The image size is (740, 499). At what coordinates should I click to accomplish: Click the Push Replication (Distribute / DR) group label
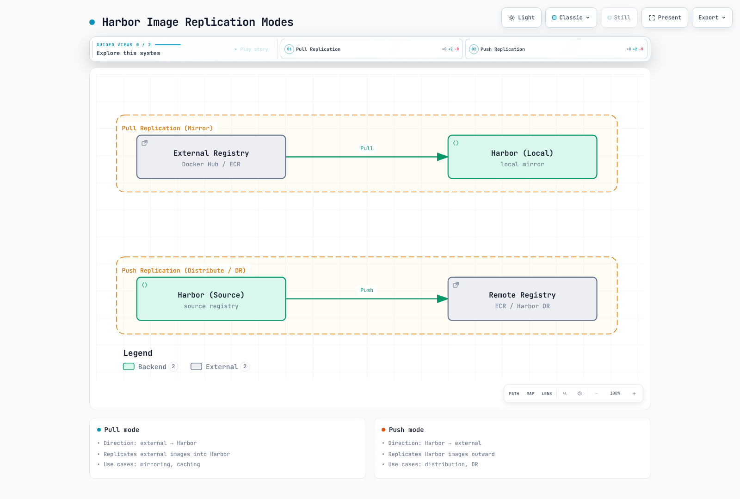184,271
